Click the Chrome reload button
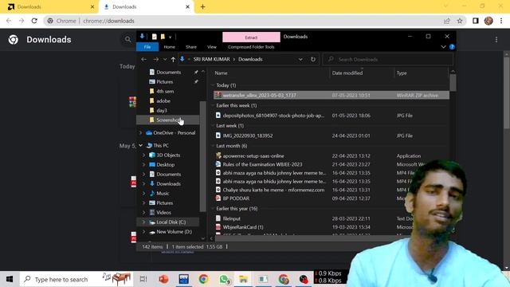Screen dimensions: 510x287 point(34,21)
